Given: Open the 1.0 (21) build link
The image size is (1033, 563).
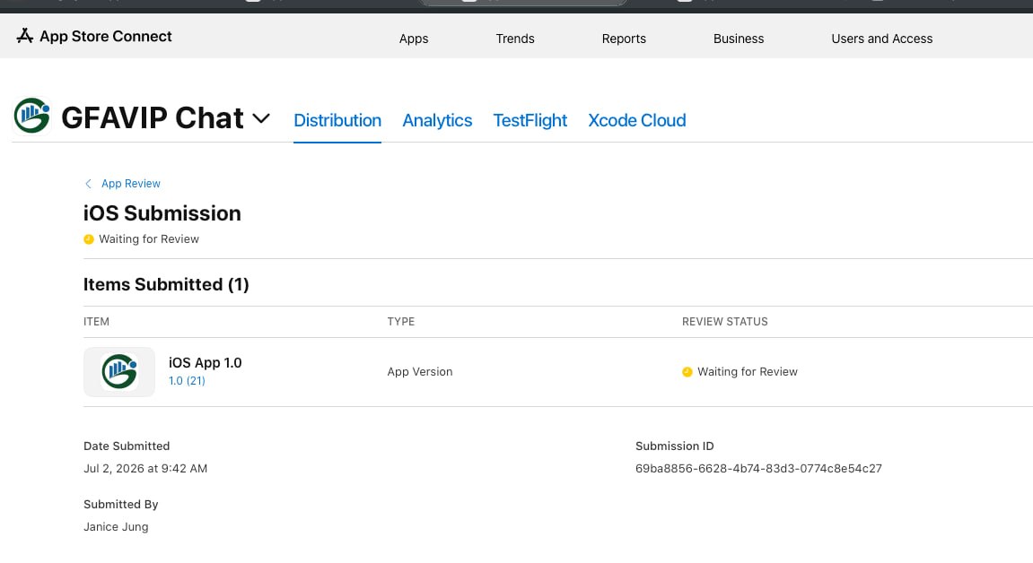Looking at the screenshot, I should (x=187, y=381).
